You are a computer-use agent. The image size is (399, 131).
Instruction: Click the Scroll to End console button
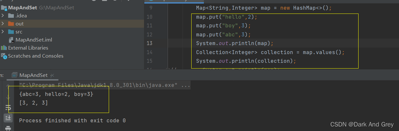click(8, 118)
